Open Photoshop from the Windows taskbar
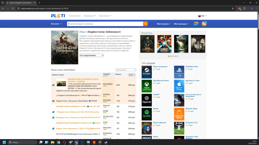 pyautogui.click(x=82, y=142)
